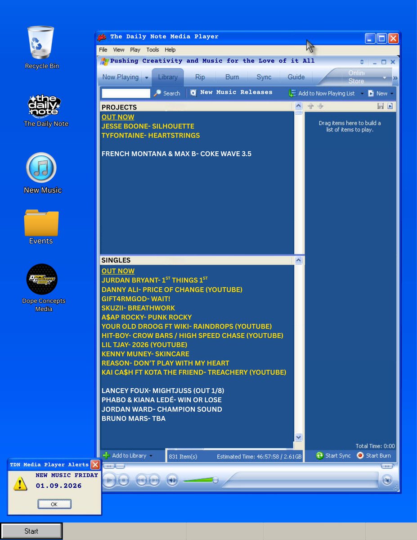The width and height of the screenshot is (417, 540).
Task: Switch to the Now Playing tab
Action: coord(121,77)
